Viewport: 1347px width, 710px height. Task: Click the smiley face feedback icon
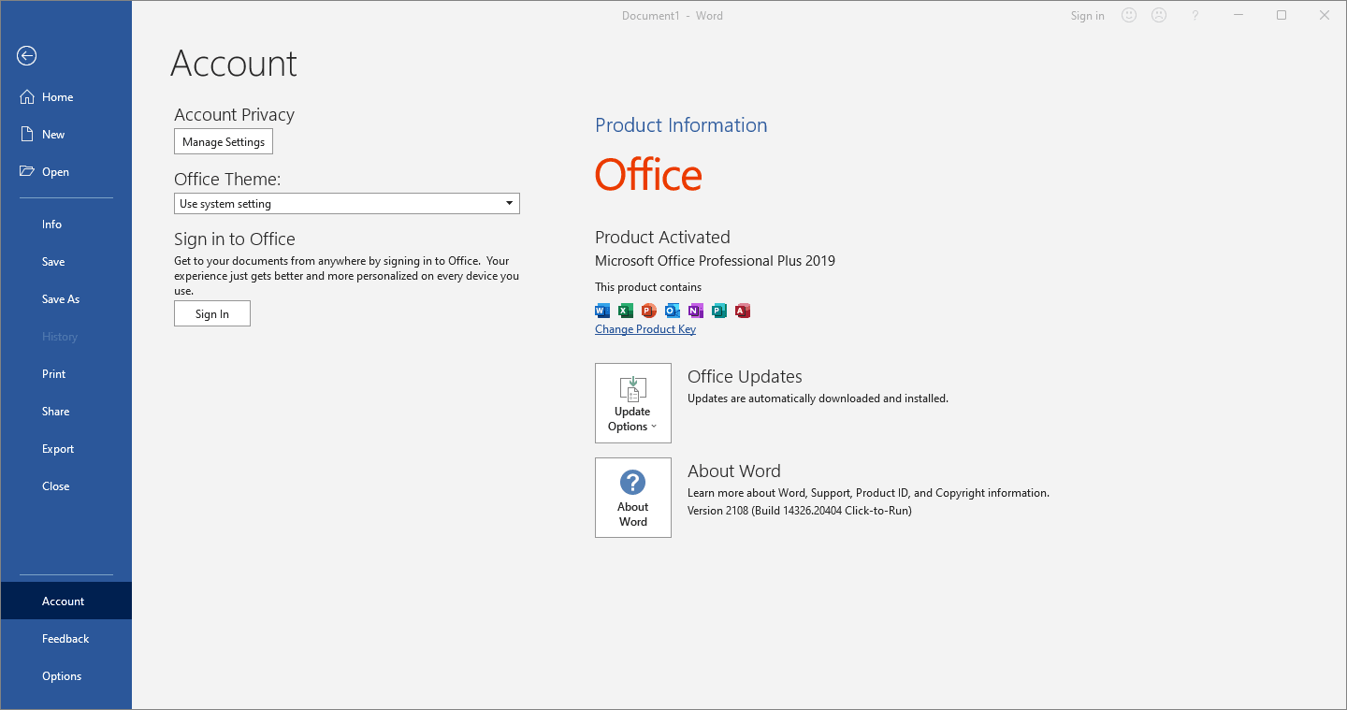pos(1129,16)
